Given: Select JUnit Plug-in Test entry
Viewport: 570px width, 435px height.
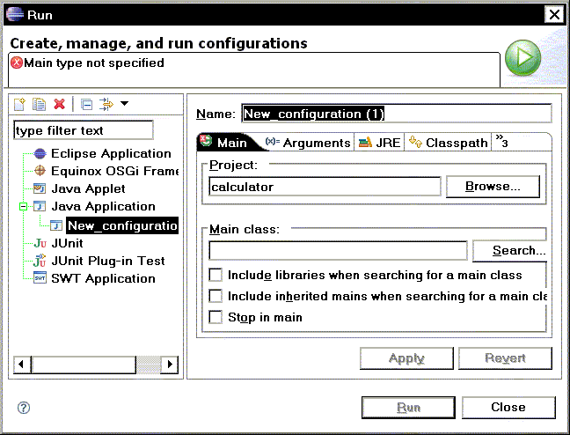Looking at the screenshot, I should pyautogui.click(x=108, y=261).
